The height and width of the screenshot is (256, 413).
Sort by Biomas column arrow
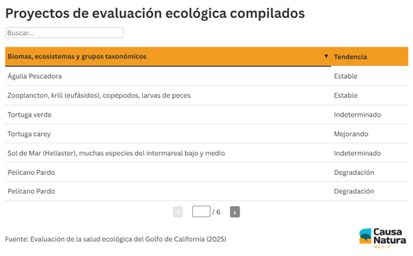point(326,56)
